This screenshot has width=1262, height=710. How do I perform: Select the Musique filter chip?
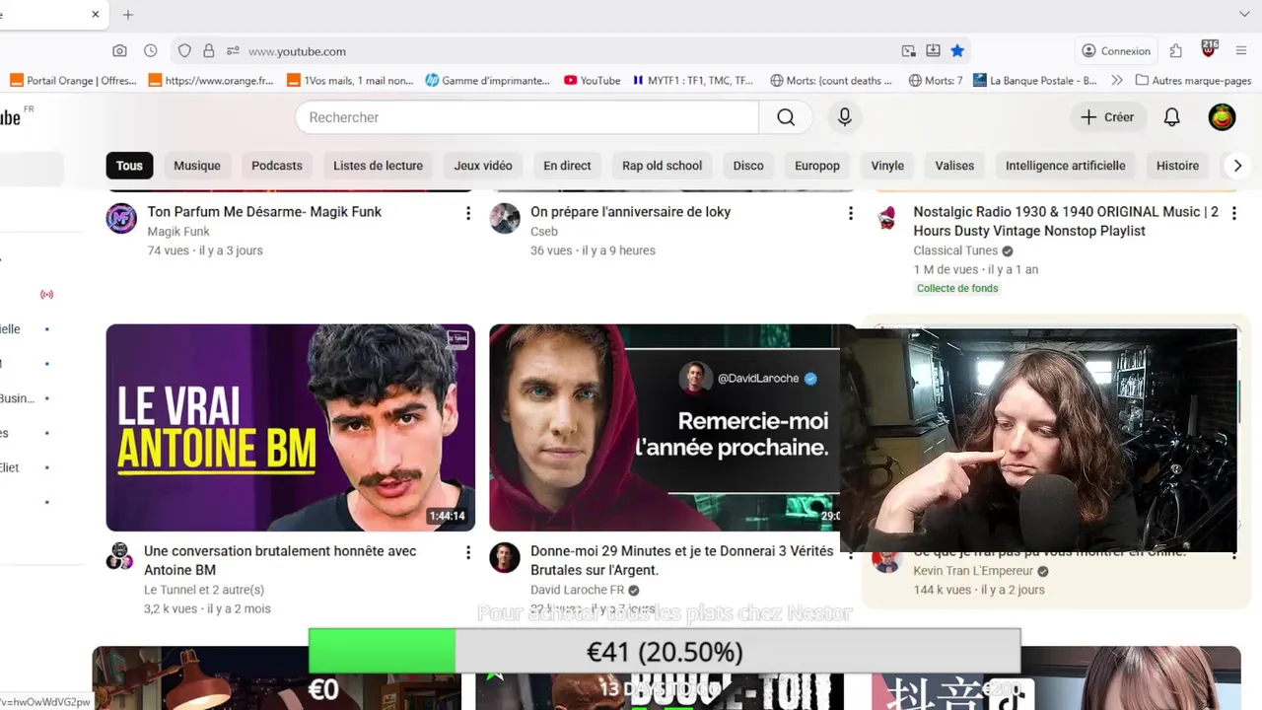(197, 166)
